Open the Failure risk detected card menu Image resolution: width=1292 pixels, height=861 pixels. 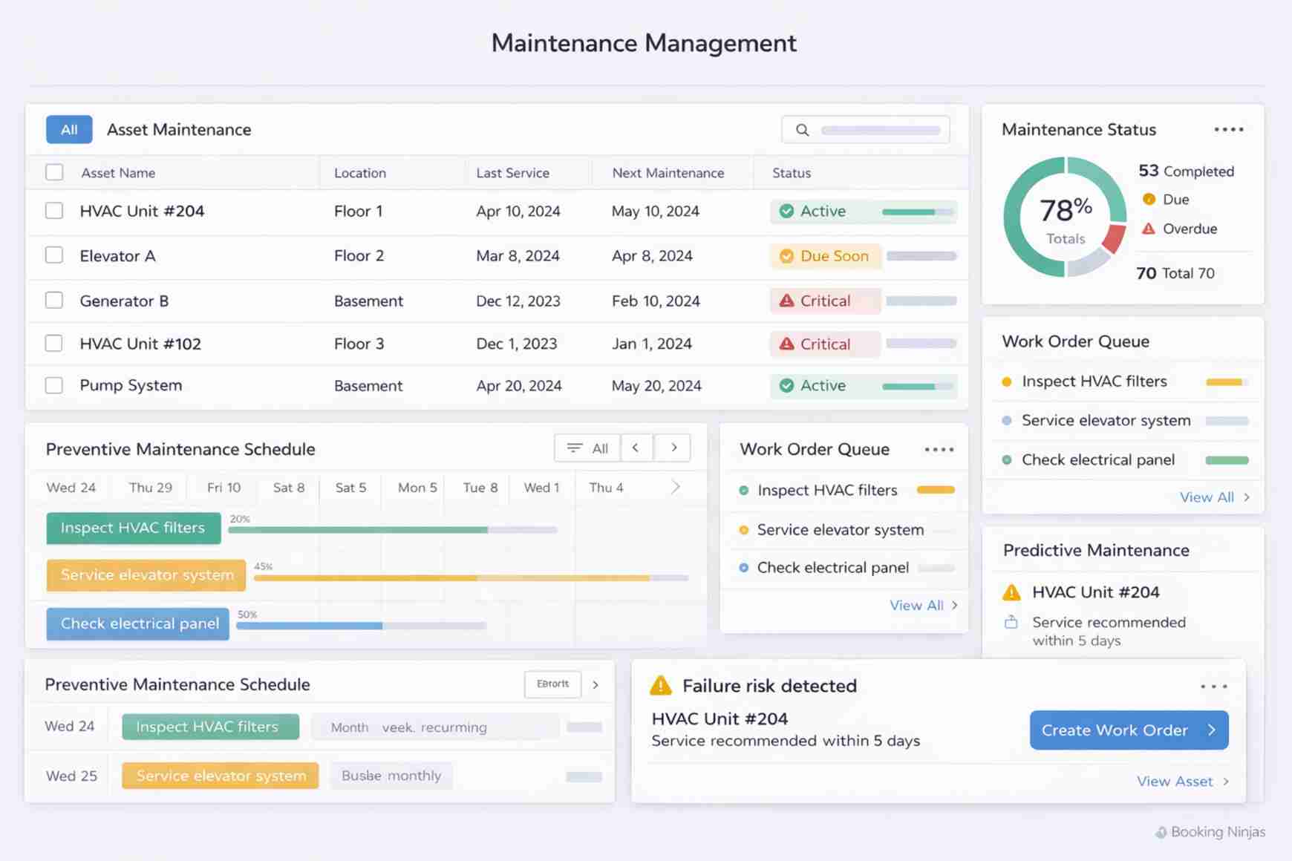(1213, 687)
